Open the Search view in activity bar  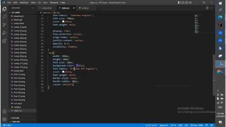click(4, 17)
